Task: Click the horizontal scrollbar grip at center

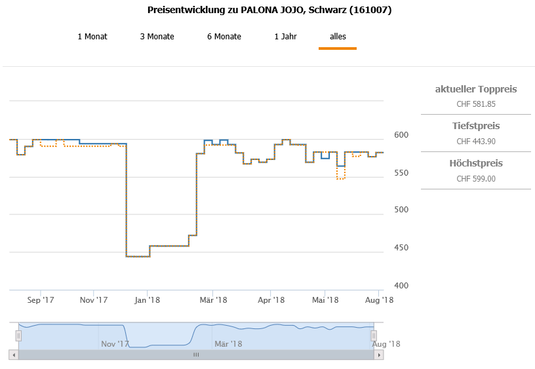Action: [195, 355]
